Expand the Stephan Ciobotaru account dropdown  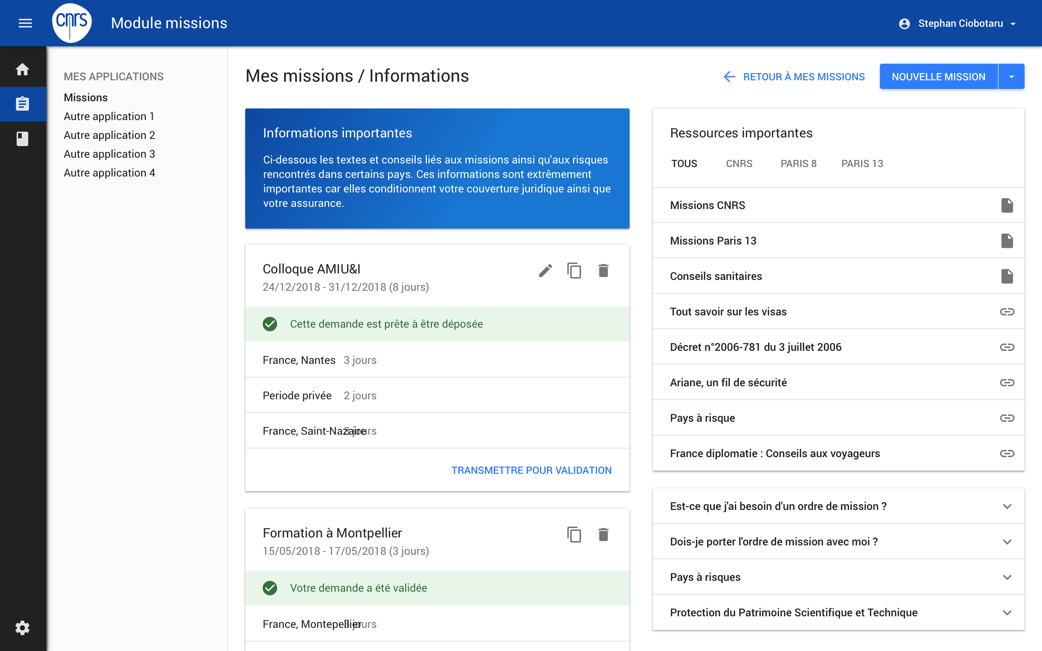(1013, 23)
